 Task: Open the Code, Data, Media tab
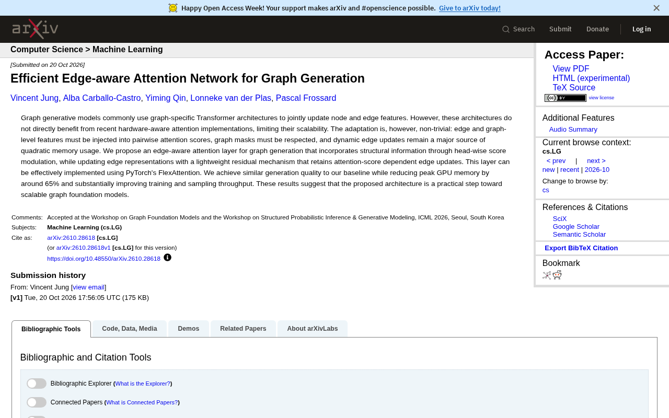point(130,329)
